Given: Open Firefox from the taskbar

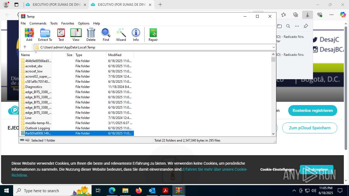Looking at the screenshot, I should pos(139,191).
